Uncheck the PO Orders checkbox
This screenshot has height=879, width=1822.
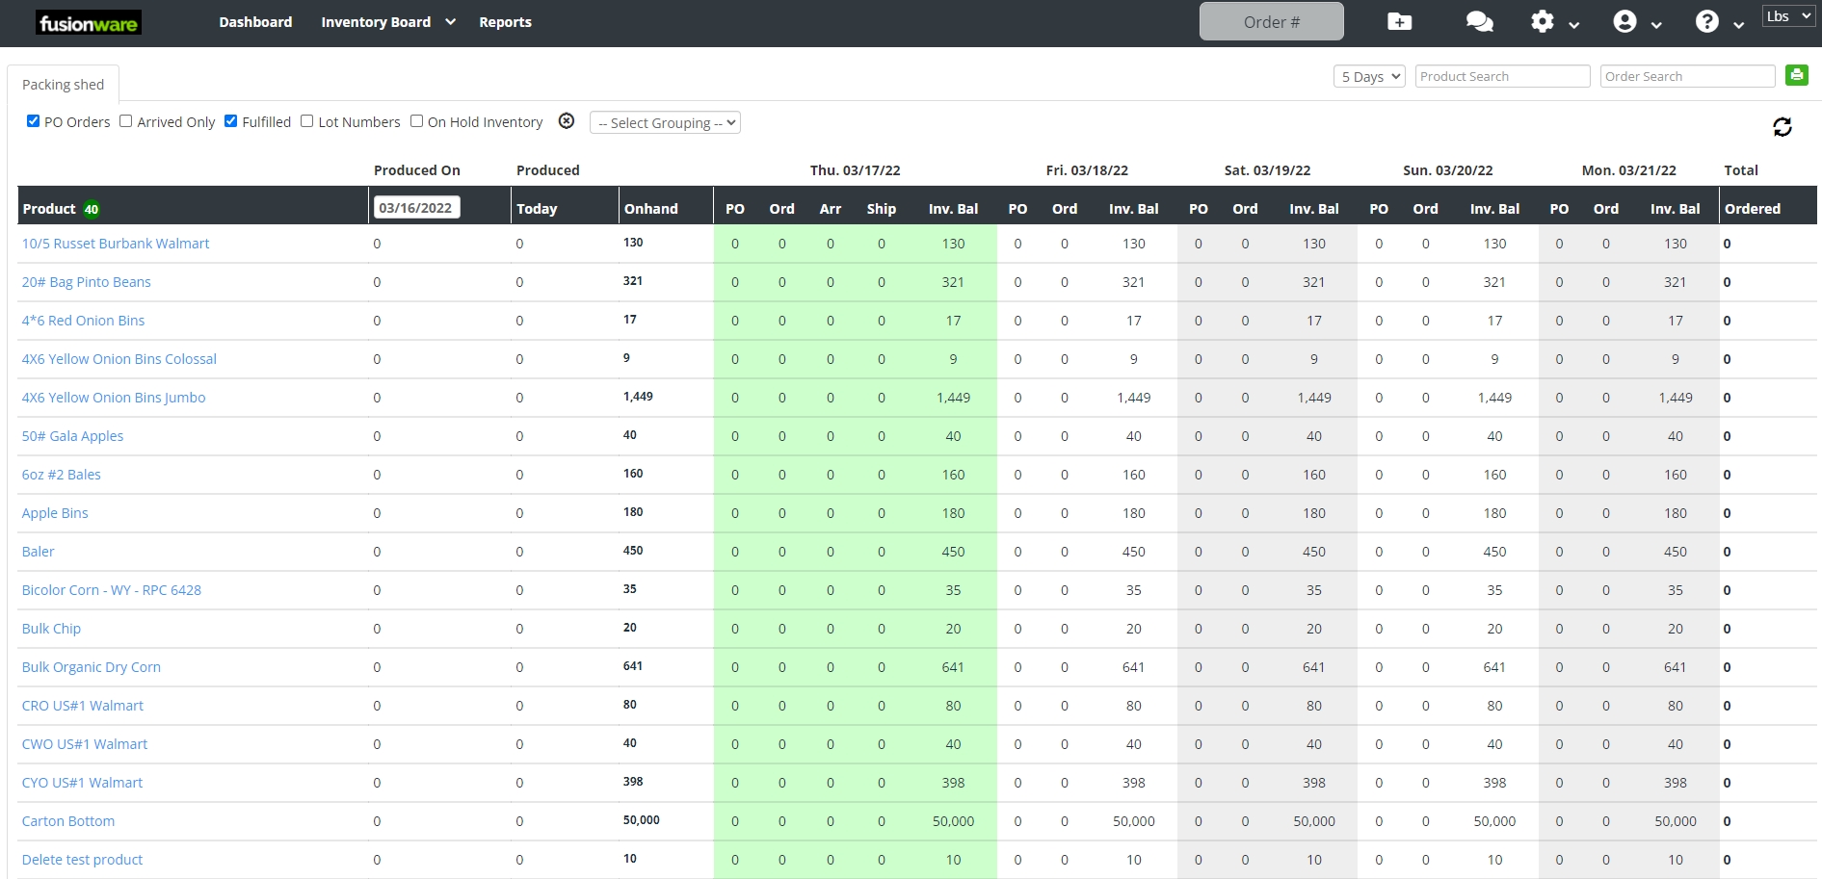coord(33,120)
